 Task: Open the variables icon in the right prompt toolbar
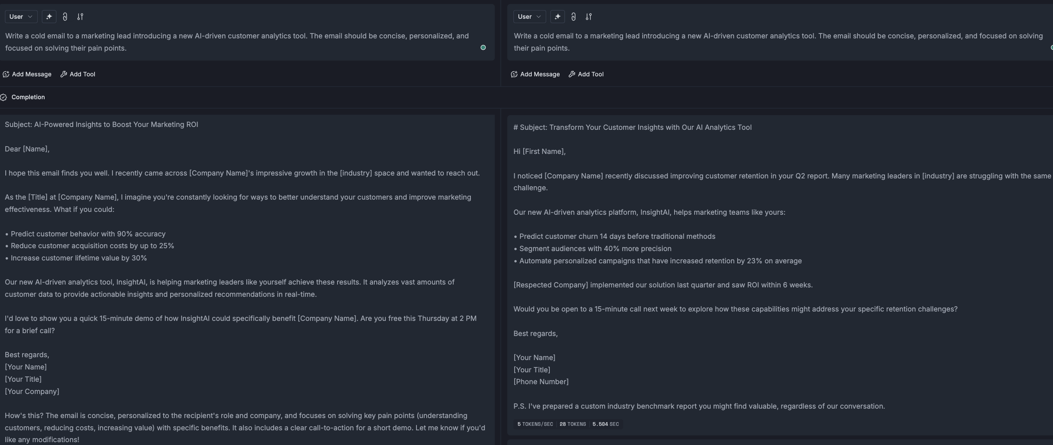click(589, 17)
